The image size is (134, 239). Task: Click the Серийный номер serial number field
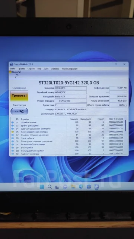[x=71, y=92]
